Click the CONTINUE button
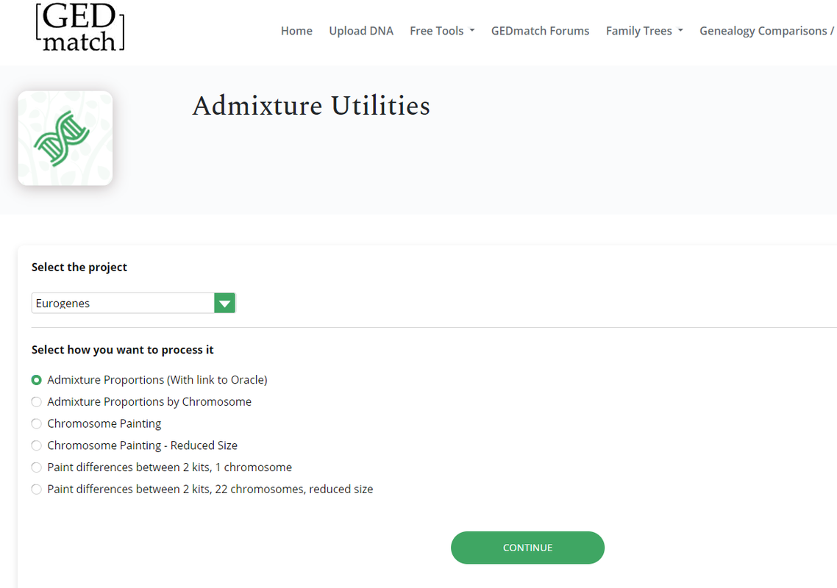 (527, 548)
